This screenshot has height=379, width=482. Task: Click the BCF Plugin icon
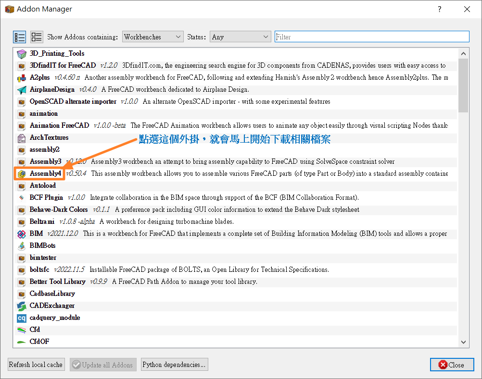point(22,197)
